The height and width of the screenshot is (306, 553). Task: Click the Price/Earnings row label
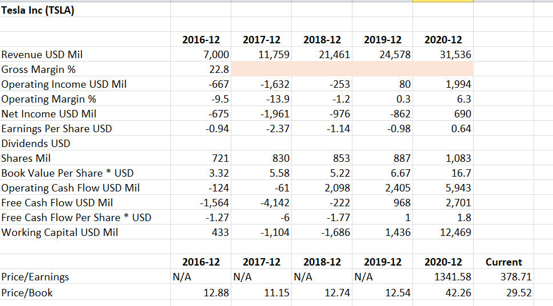tap(35, 277)
